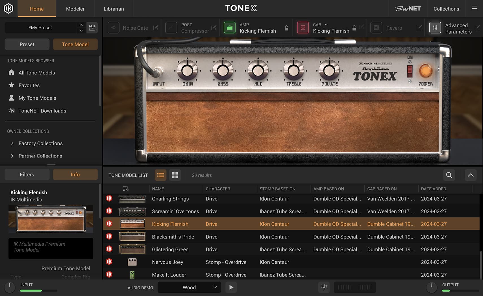Play the audio demo
483x296 pixels.
click(x=231, y=287)
